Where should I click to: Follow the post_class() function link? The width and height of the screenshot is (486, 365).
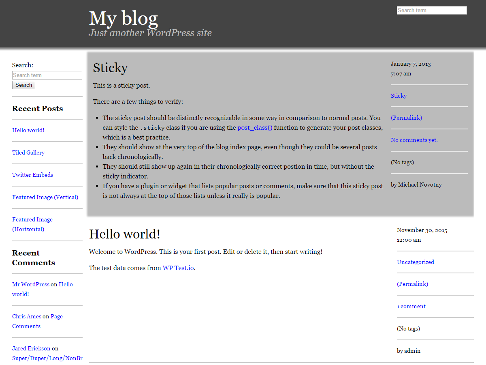255,127
